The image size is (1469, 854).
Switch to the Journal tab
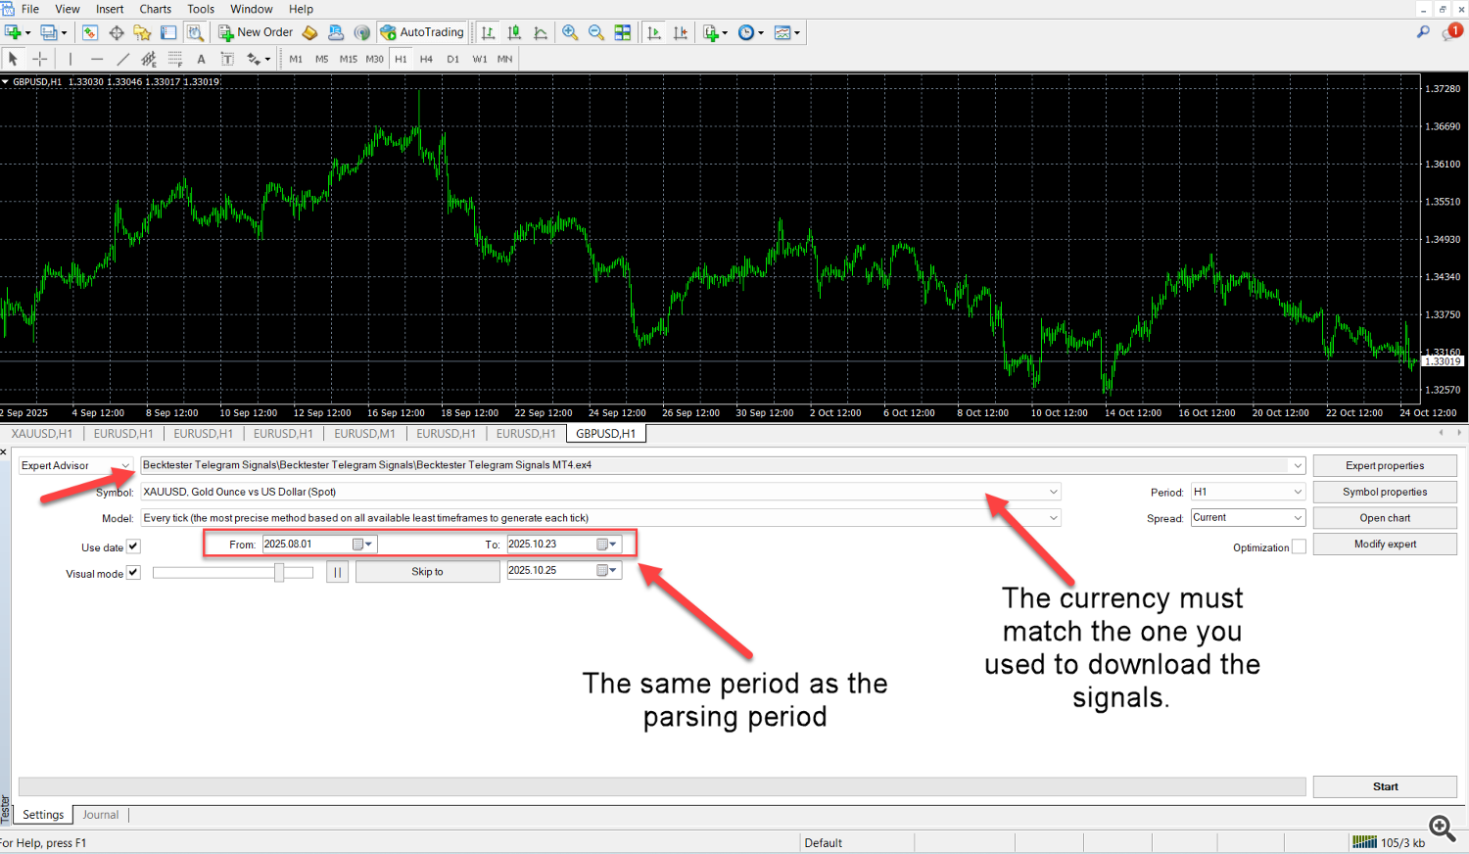click(x=101, y=815)
